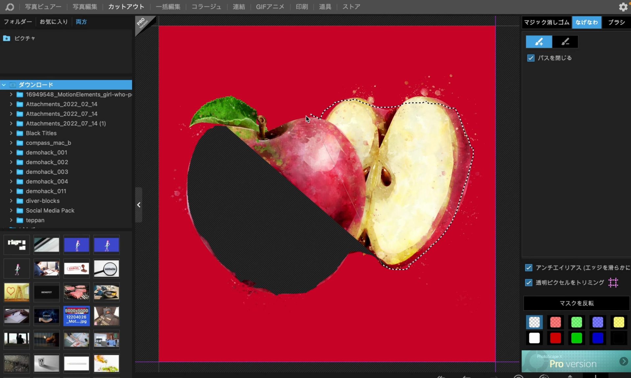This screenshot has width=631, height=378.
Task: Click the Pro version banner arrow
Action: (623, 361)
